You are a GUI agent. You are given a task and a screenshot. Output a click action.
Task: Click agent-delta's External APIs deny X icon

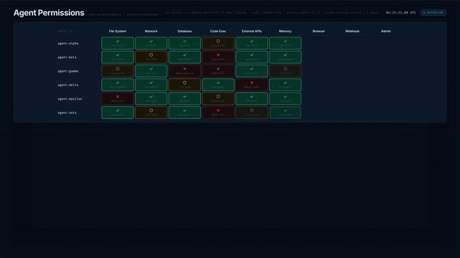click(x=252, y=83)
